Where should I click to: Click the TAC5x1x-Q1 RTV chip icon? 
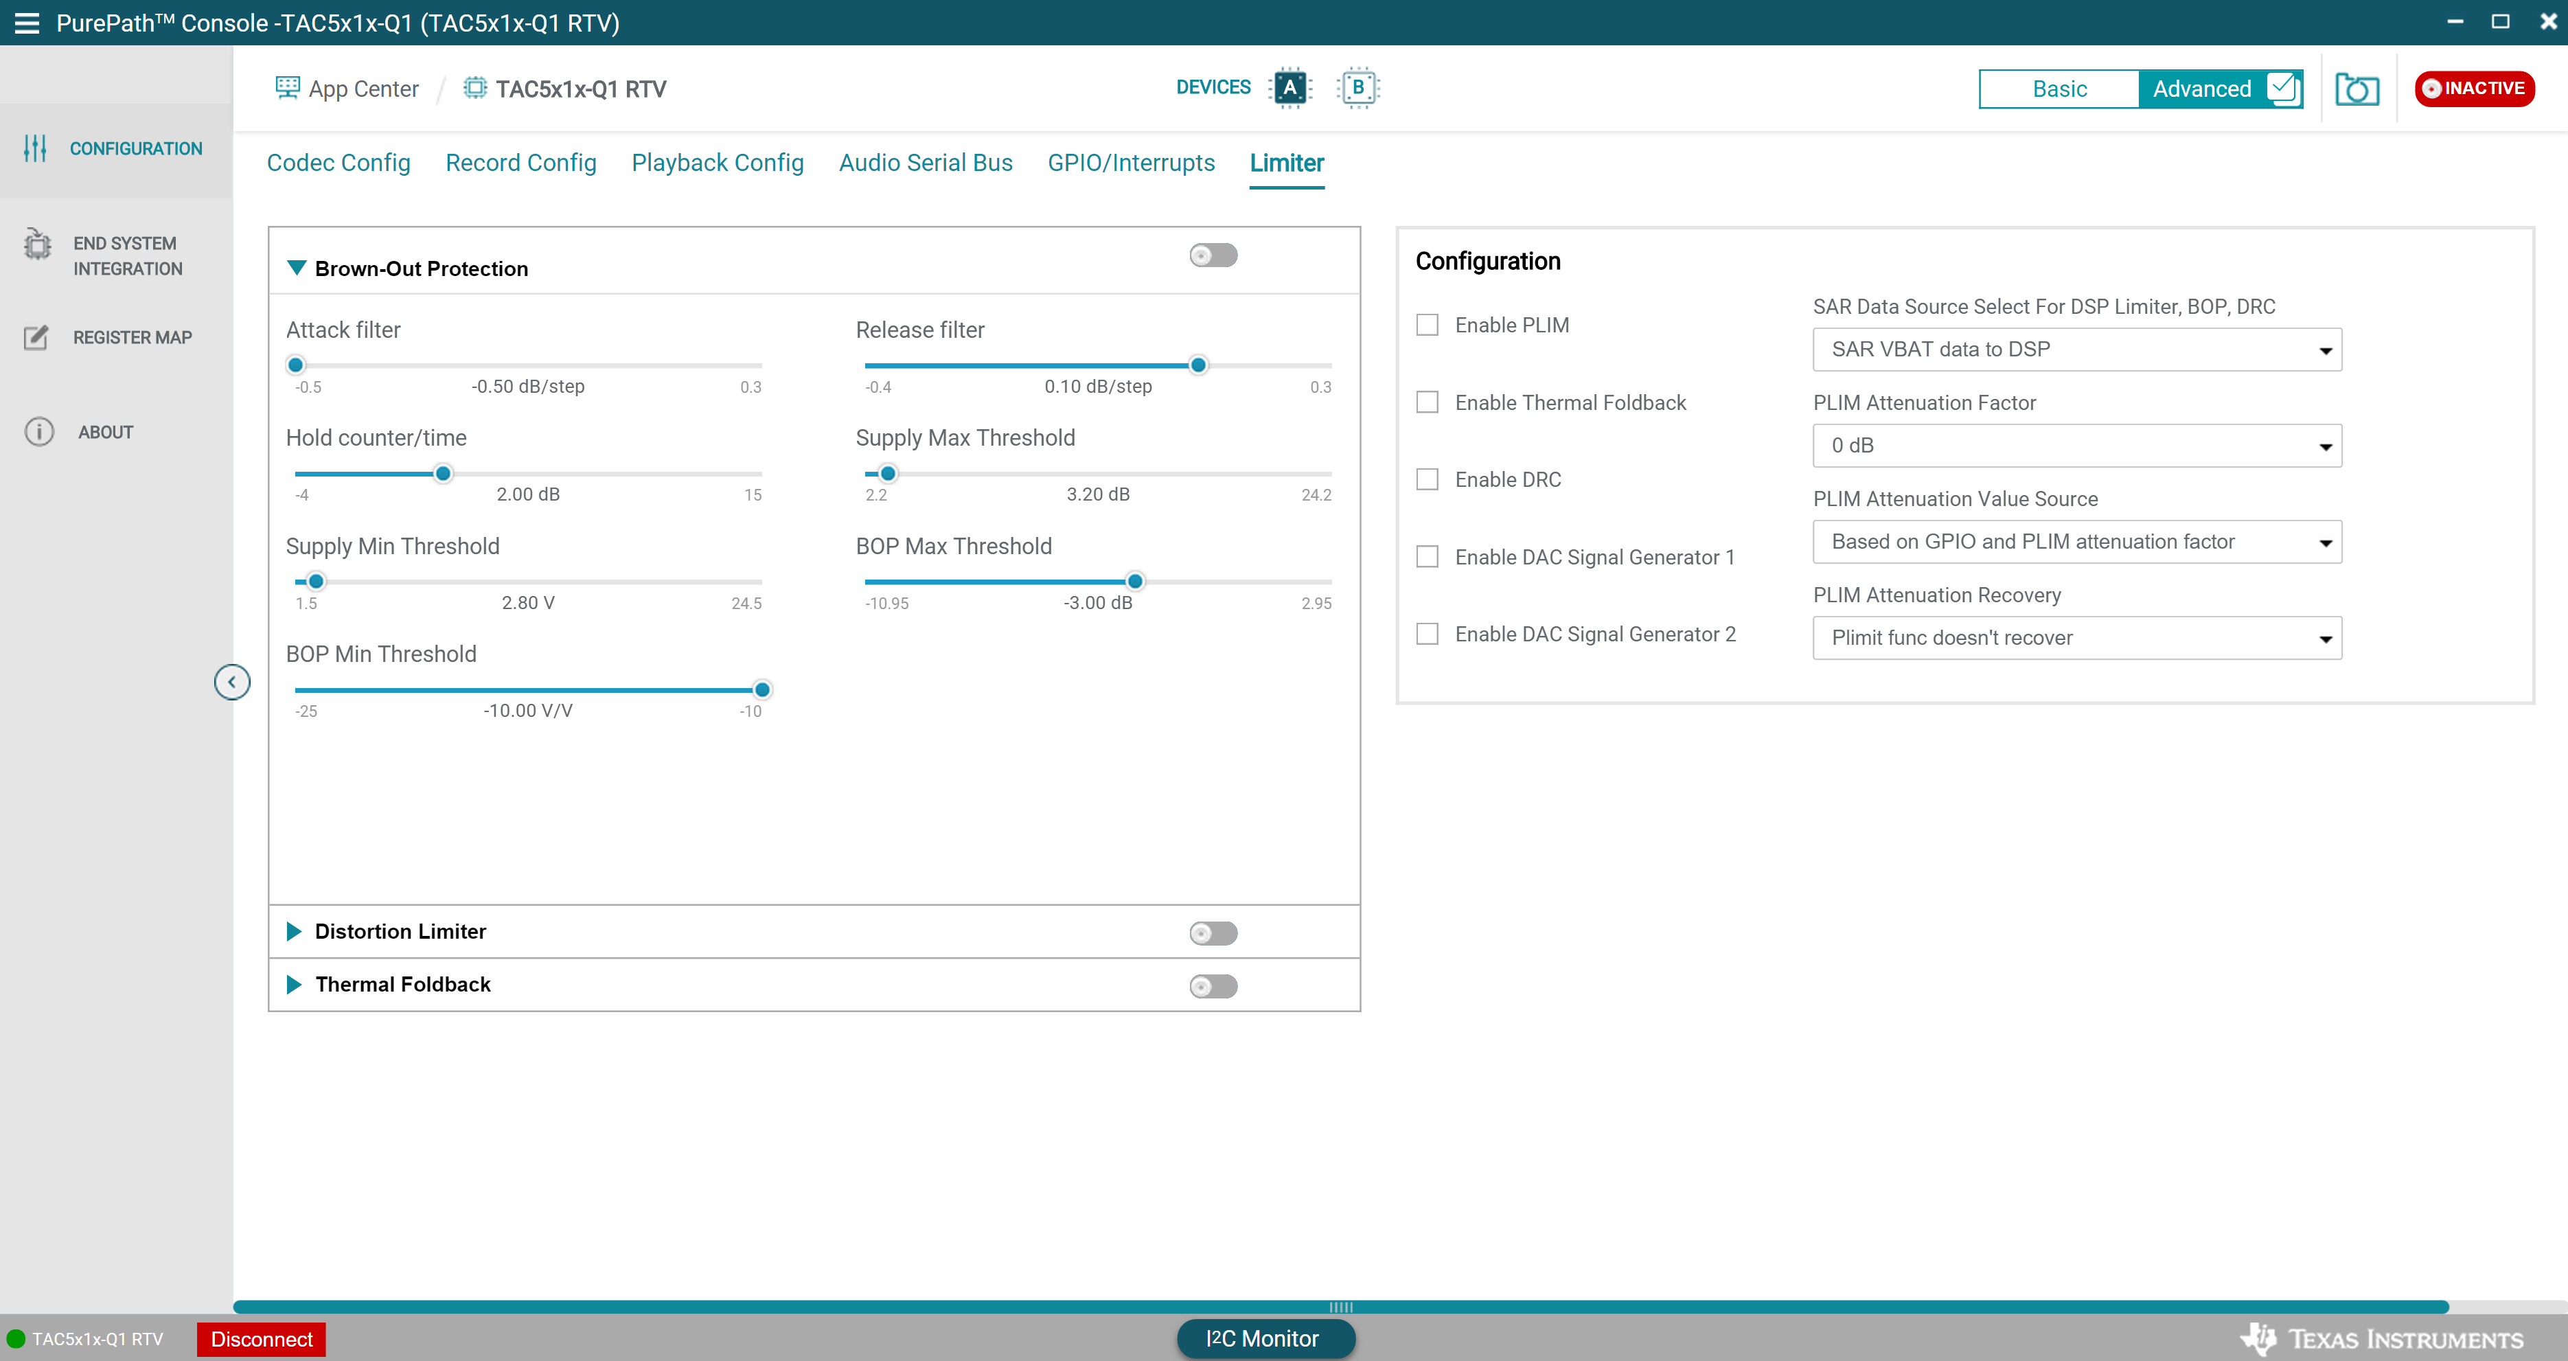point(476,88)
